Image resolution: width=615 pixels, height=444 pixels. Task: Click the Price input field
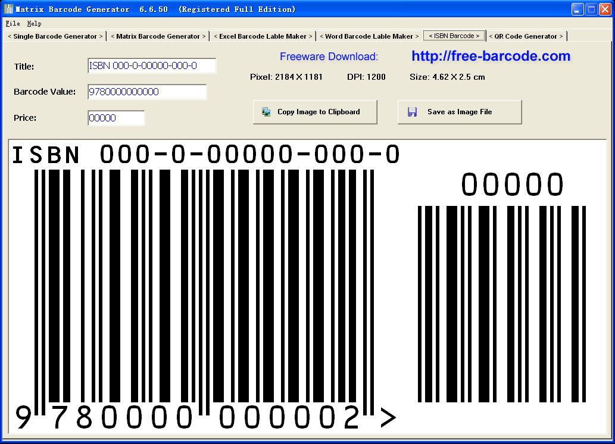click(116, 118)
